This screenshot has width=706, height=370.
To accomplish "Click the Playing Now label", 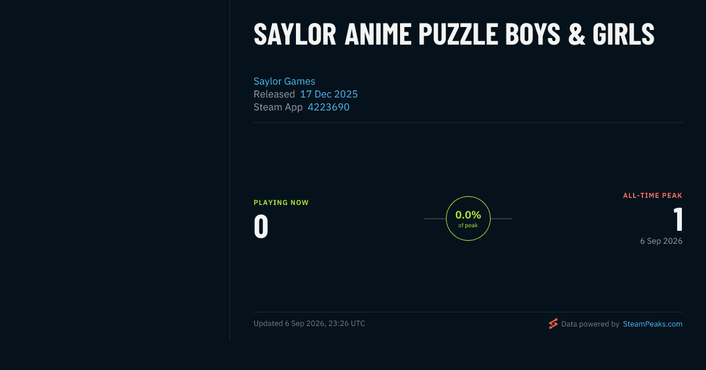I will [x=281, y=203].
